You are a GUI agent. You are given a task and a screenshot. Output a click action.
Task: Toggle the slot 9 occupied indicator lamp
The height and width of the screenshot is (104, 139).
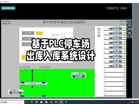124,66
